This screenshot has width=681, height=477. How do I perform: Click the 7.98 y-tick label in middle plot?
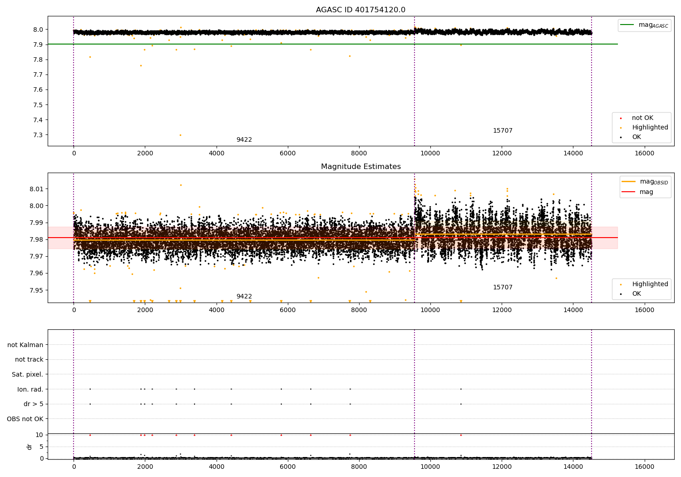pos(37,239)
